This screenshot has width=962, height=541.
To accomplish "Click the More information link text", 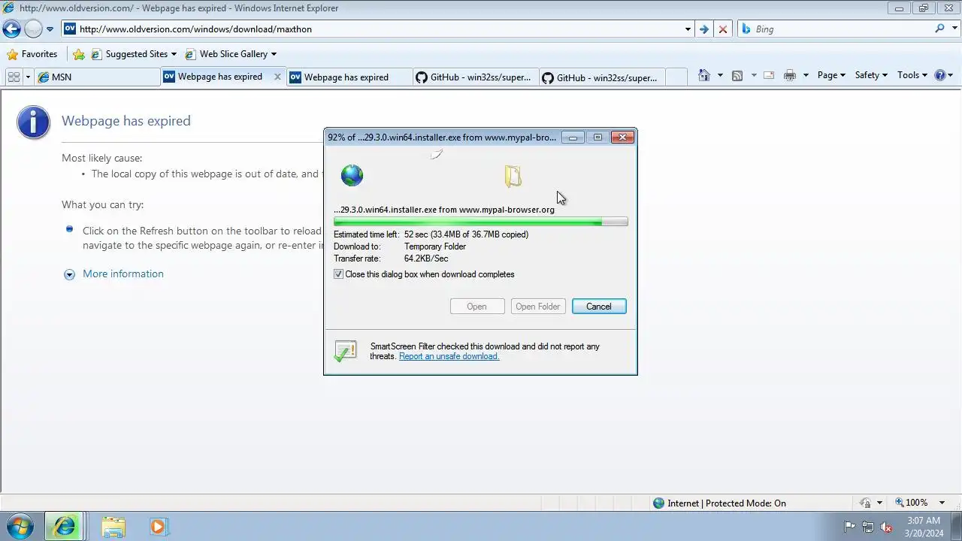I will coord(123,274).
